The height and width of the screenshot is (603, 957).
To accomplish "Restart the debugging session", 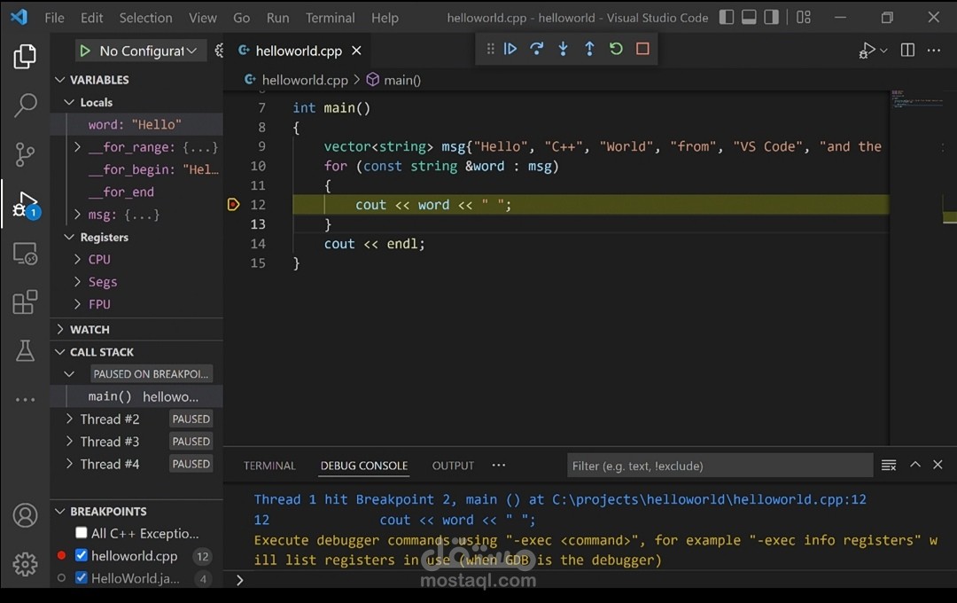I will [x=616, y=49].
